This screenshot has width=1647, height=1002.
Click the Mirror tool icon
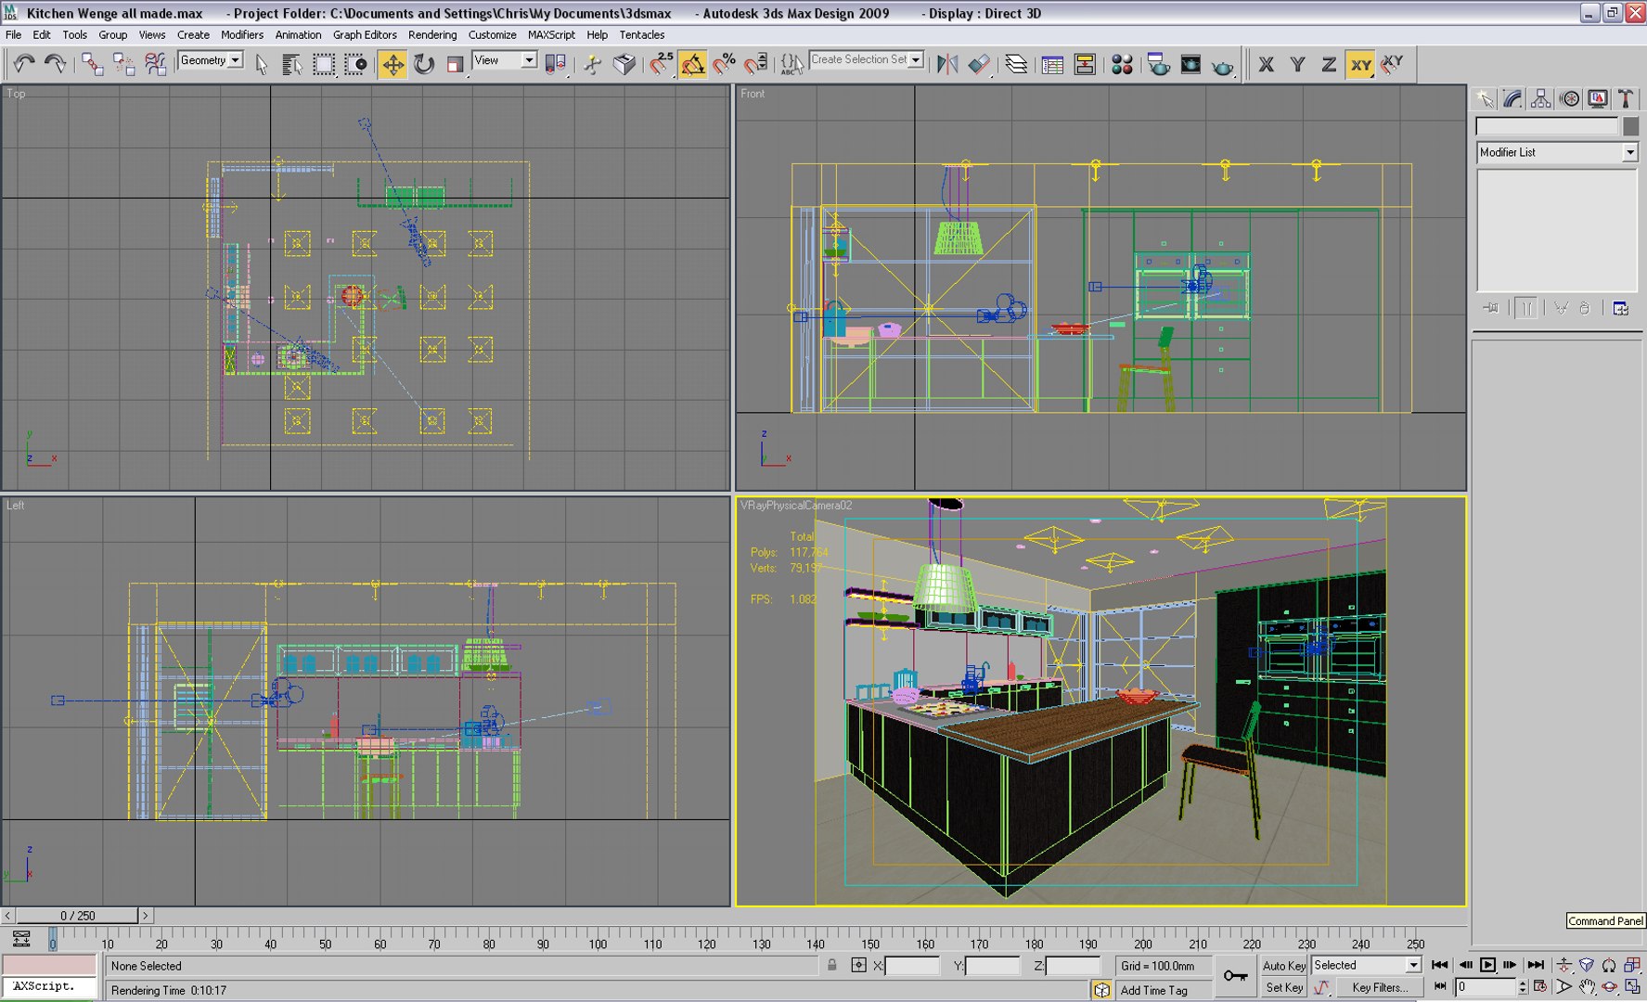tap(946, 64)
